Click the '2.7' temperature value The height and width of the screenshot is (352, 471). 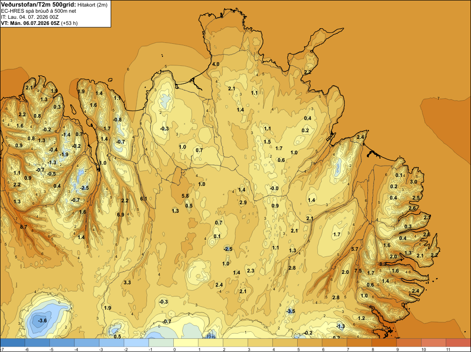[x=427, y=217]
